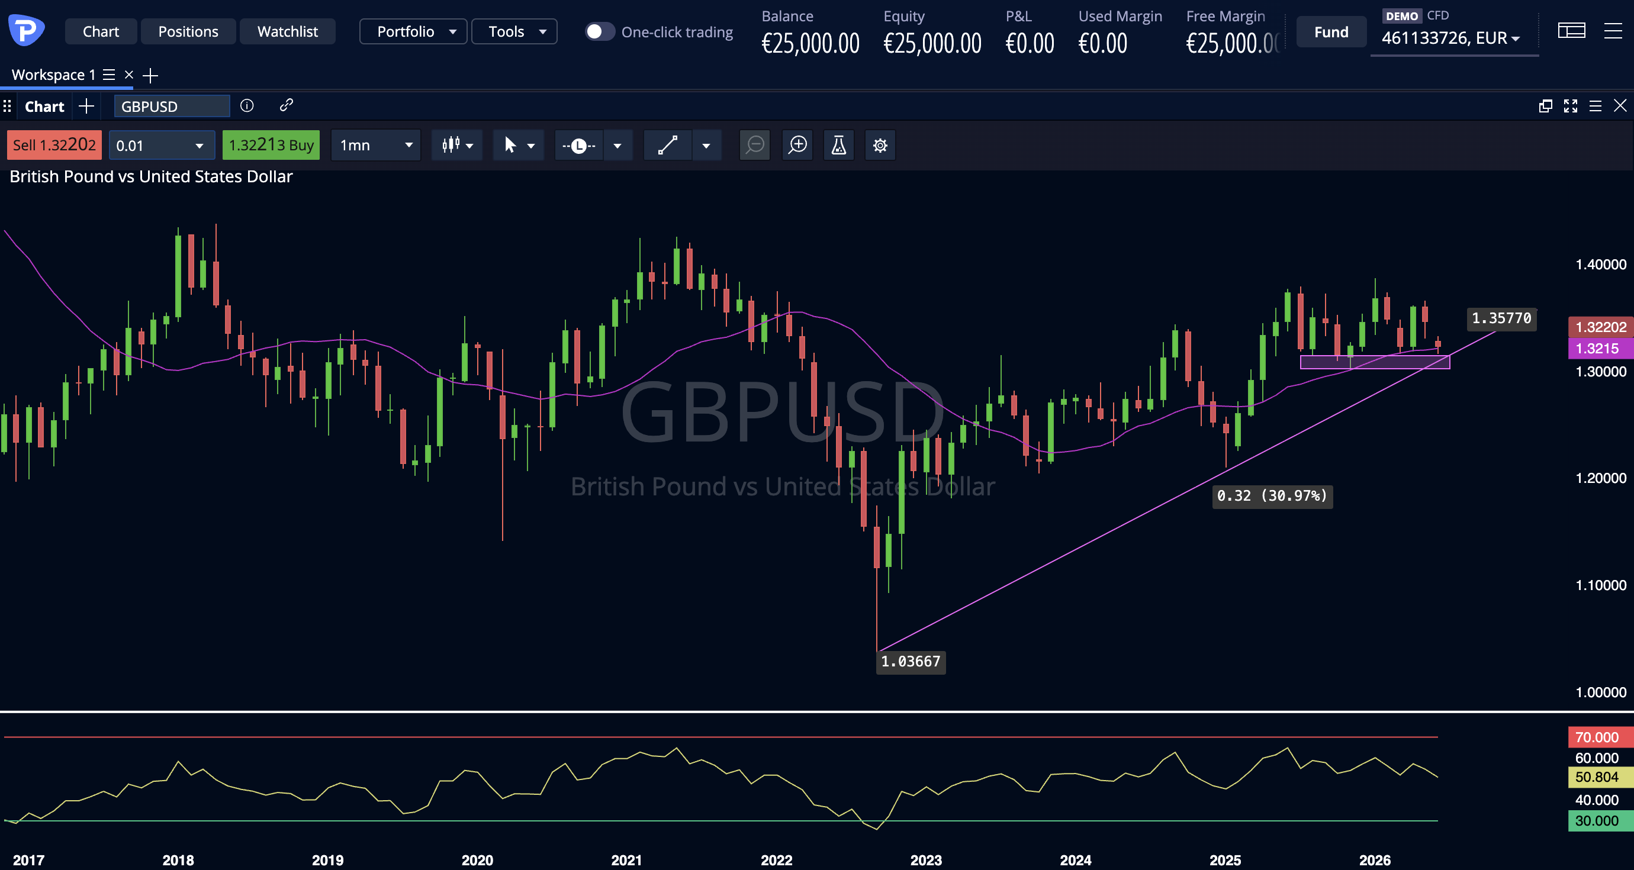The height and width of the screenshot is (870, 1634).
Task: Open the Watchlist tab
Action: click(287, 31)
